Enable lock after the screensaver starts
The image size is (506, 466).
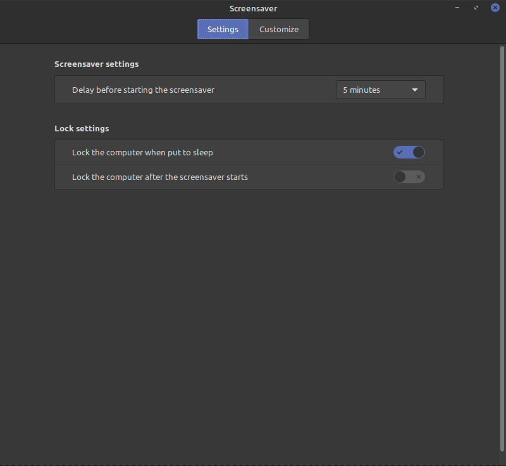click(x=409, y=177)
